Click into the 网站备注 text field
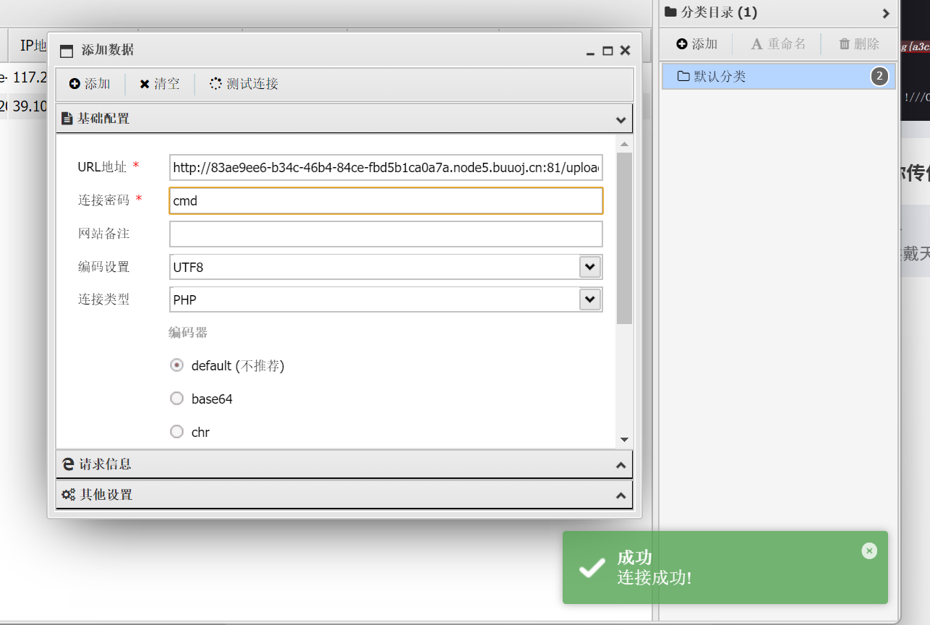 point(385,234)
